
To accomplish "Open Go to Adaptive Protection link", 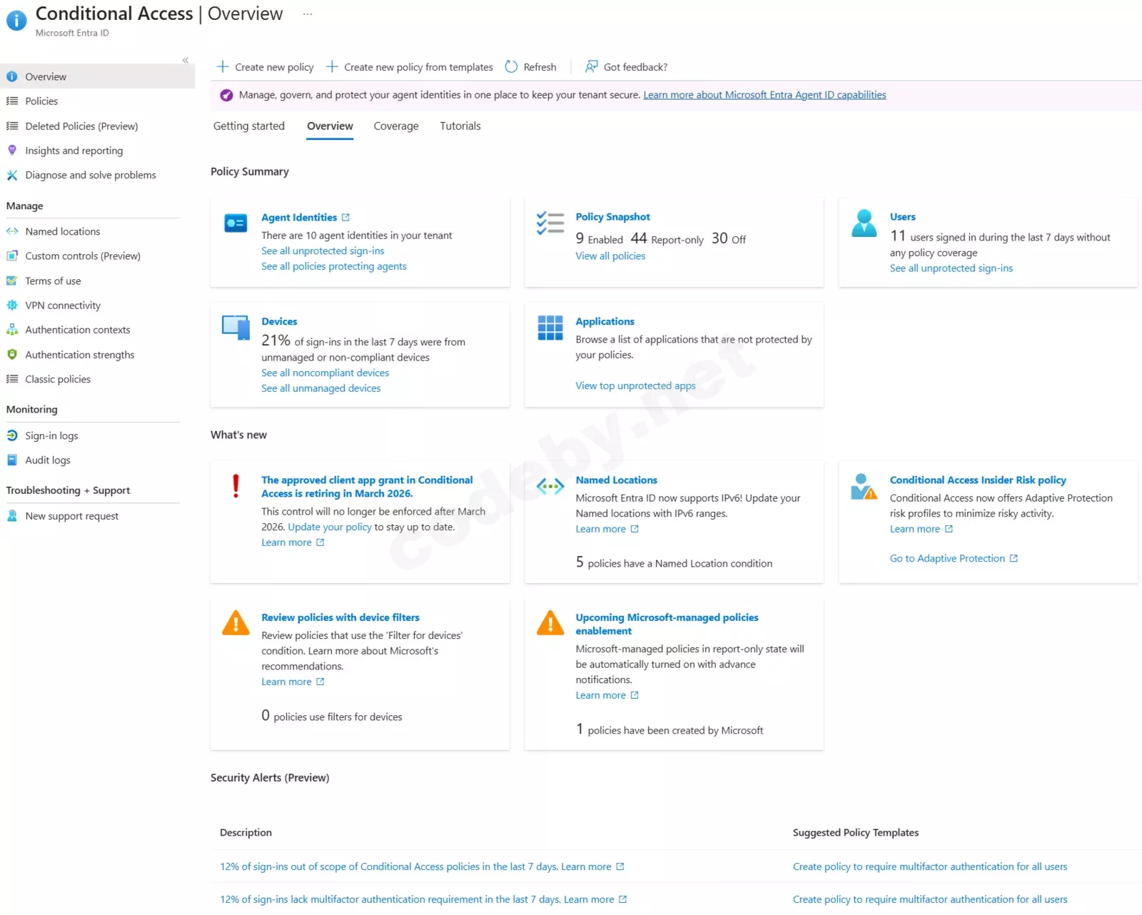I will pyautogui.click(x=947, y=558).
